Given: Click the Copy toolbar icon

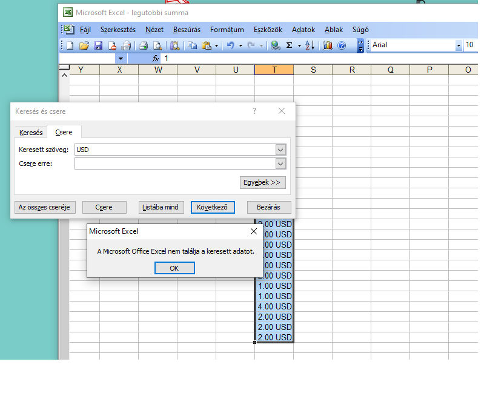Looking at the screenshot, I should point(193,45).
